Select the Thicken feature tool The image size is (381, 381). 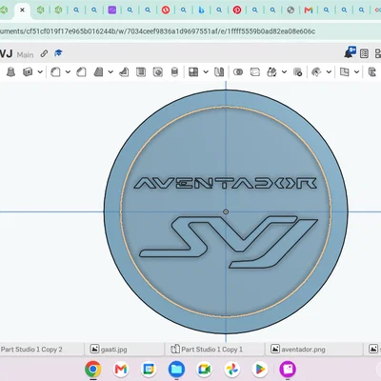28,72
